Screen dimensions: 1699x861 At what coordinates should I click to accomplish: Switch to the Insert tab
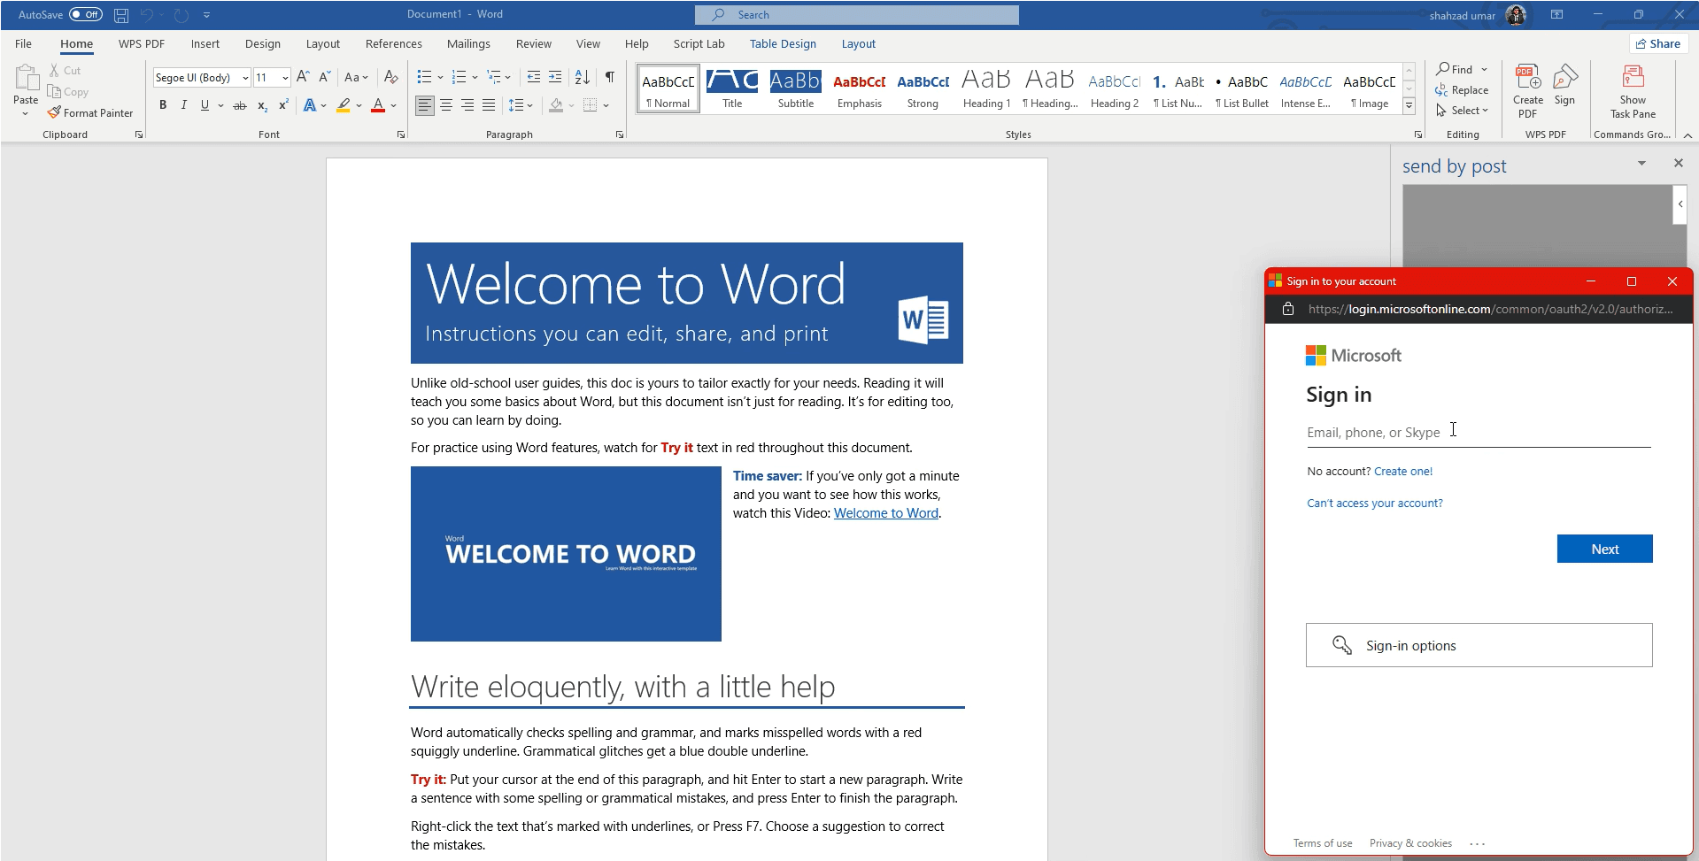[205, 43]
